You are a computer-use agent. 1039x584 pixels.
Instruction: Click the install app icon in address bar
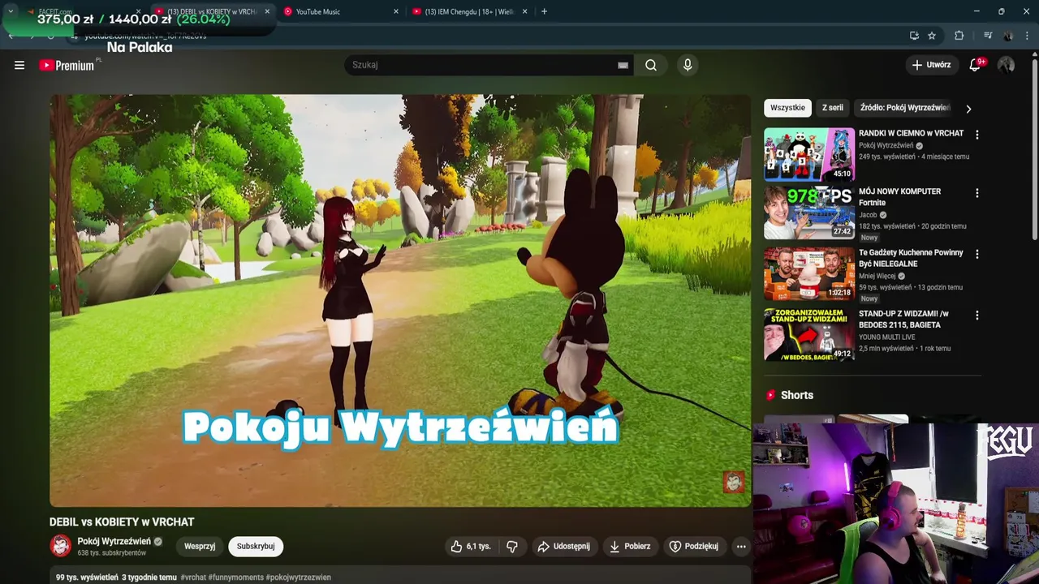[x=914, y=36]
